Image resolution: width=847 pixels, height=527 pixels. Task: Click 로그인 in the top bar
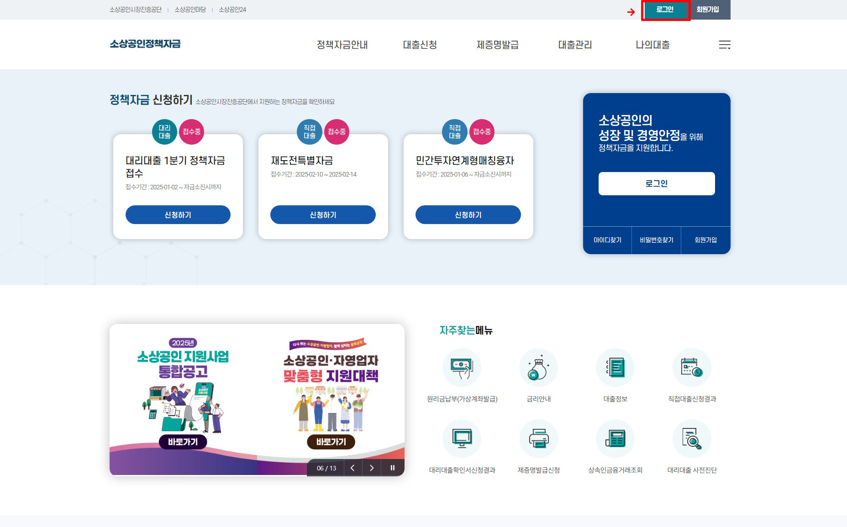[665, 10]
